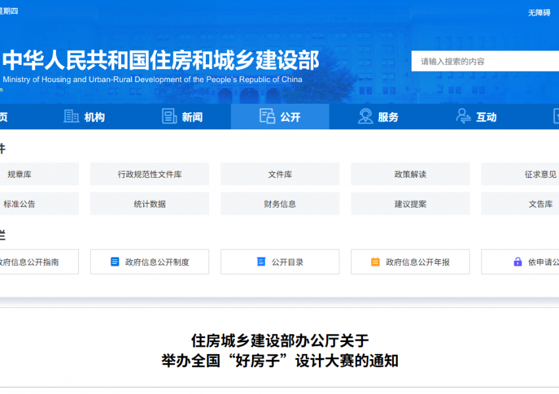559x394 pixels.
Task: Open 统计数据 section
Action: click(x=150, y=204)
